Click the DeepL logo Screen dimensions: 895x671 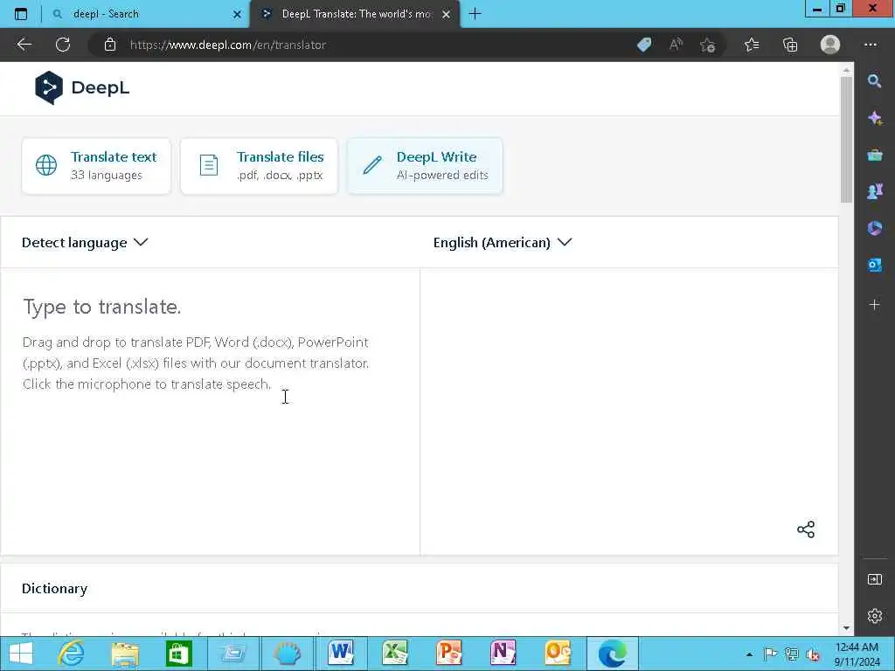82,88
